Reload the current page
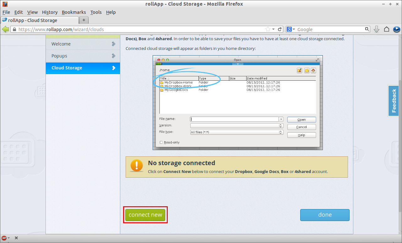This screenshot has height=243, width=402. pyautogui.click(x=280, y=29)
